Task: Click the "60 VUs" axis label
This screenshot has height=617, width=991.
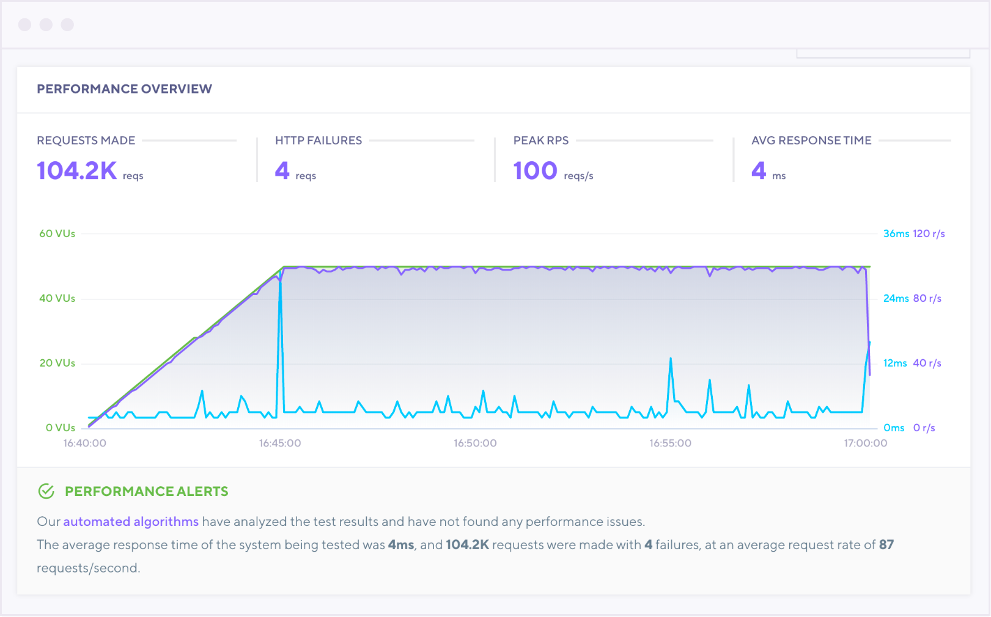Action: [57, 233]
